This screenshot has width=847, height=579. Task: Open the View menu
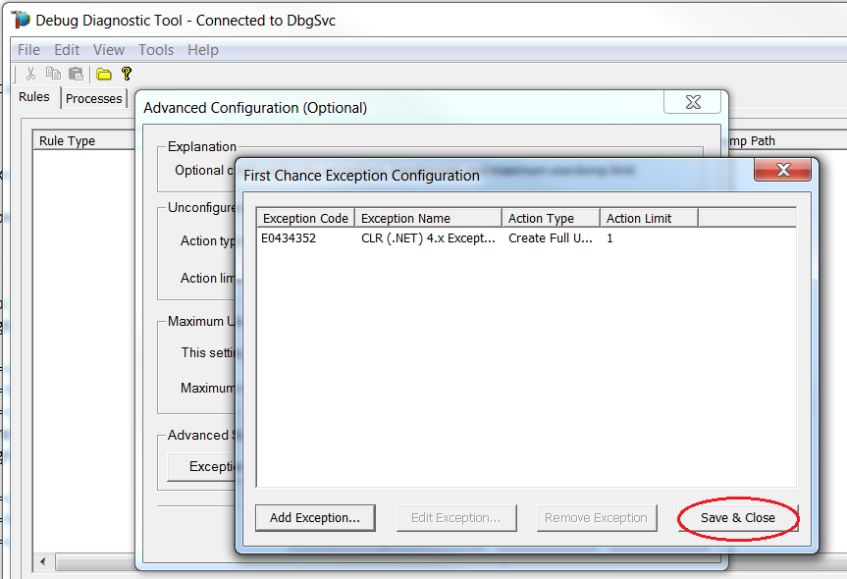(x=108, y=49)
